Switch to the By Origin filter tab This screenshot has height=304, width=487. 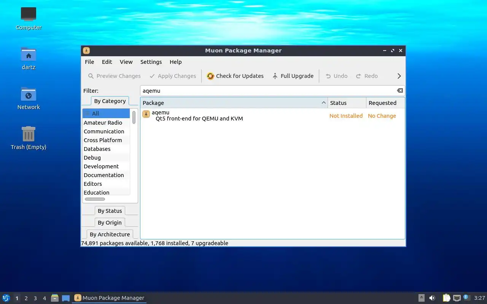click(x=110, y=223)
